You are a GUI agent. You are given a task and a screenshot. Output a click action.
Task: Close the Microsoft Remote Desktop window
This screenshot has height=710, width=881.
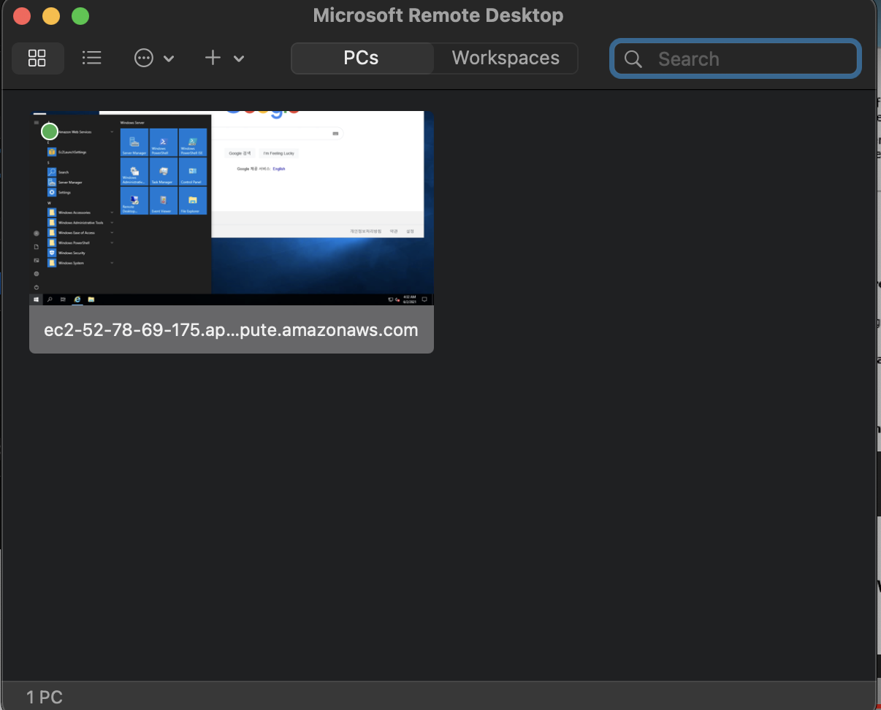click(23, 15)
